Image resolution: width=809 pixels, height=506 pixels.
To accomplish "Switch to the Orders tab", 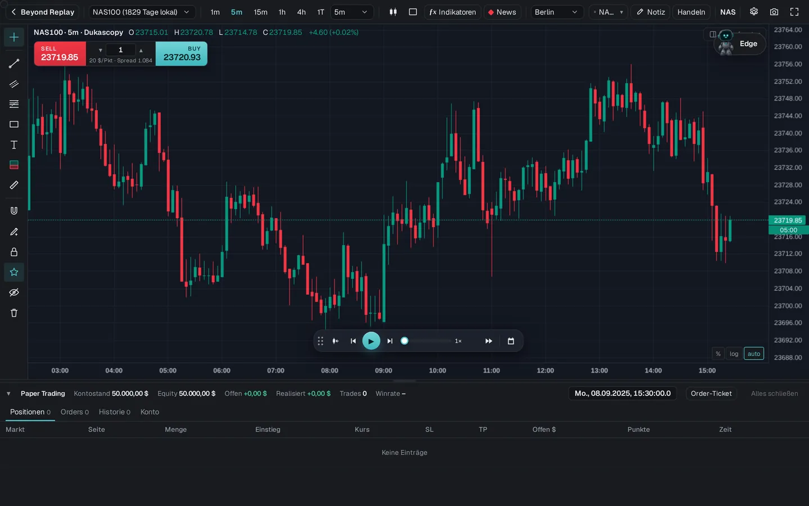I will click(x=75, y=412).
